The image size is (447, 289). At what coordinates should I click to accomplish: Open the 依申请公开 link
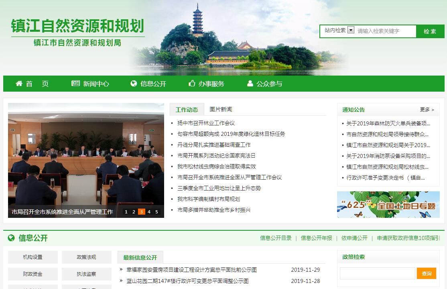[354, 238]
